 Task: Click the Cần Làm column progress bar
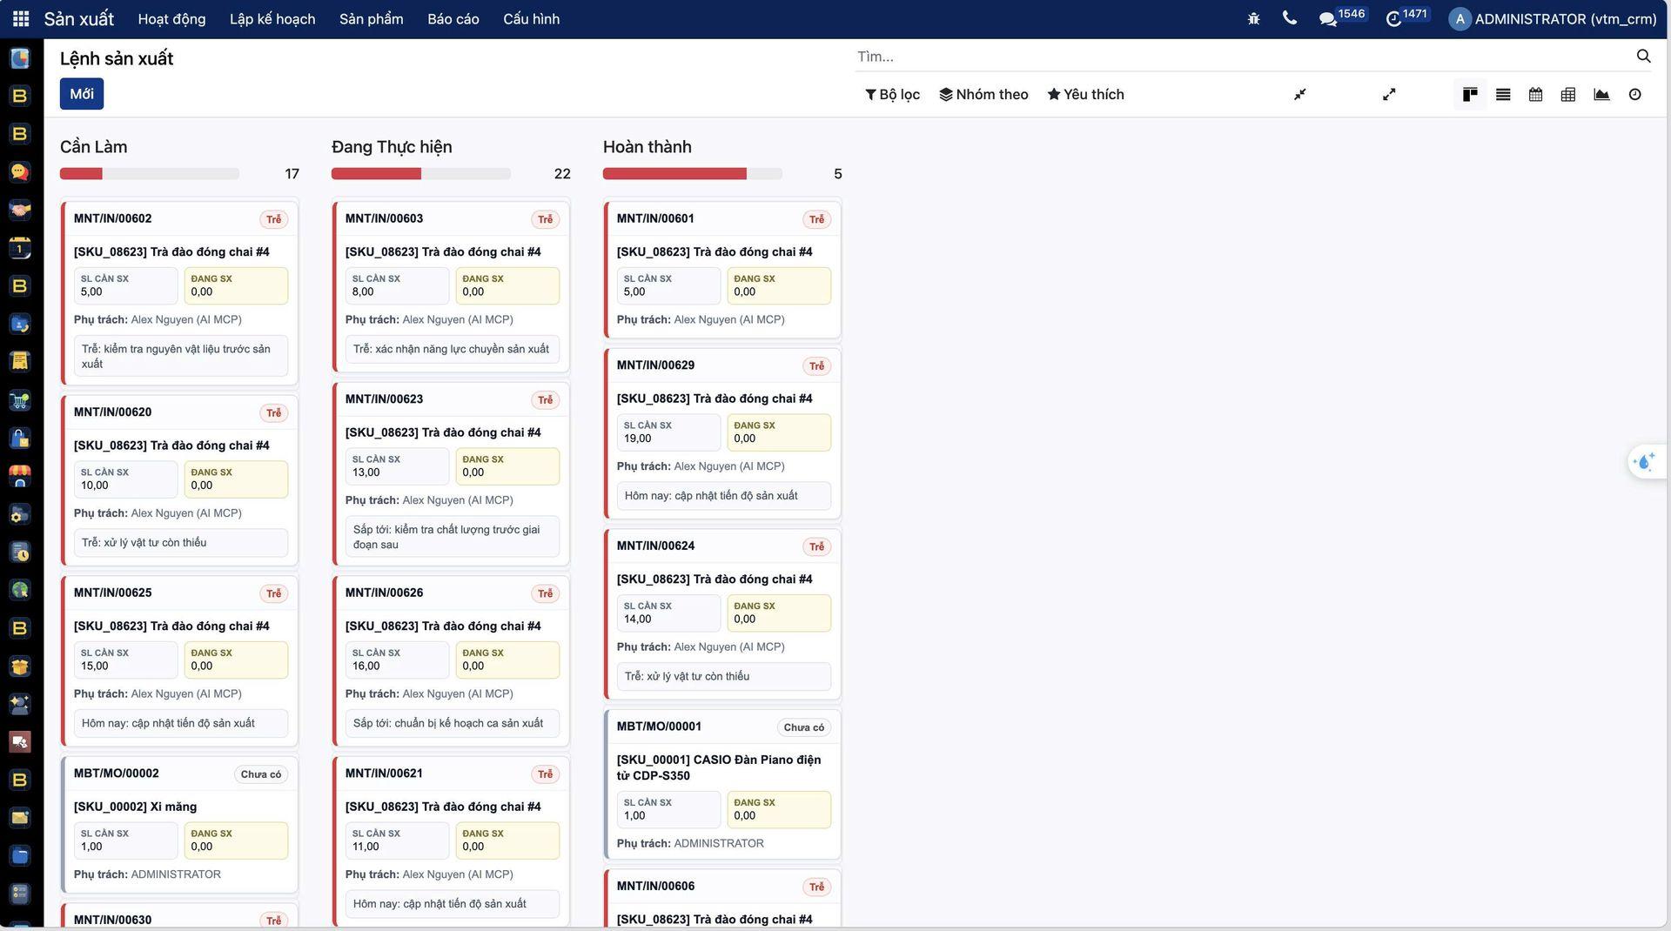[149, 174]
